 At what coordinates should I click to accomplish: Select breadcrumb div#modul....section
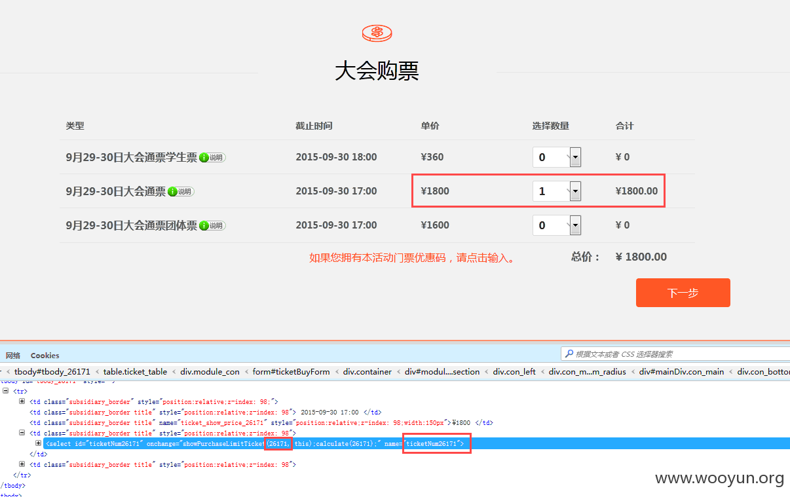442,372
